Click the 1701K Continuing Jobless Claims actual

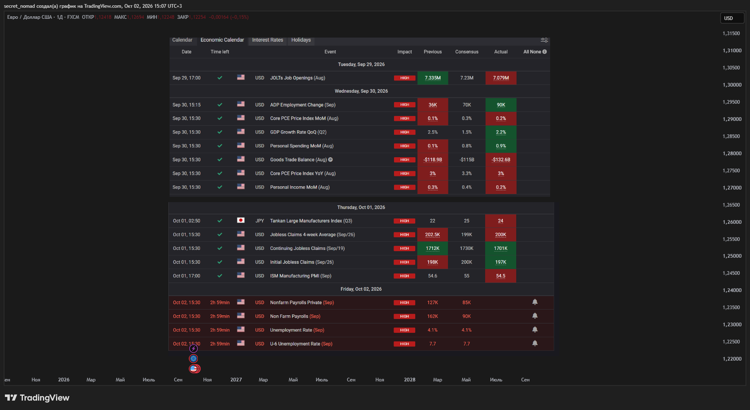point(501,248)
